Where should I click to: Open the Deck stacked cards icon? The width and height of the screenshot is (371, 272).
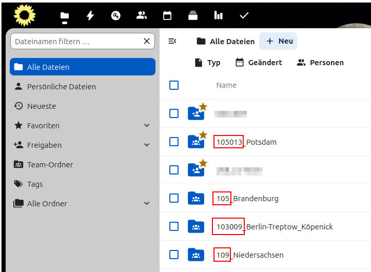[x=193, y=16]
